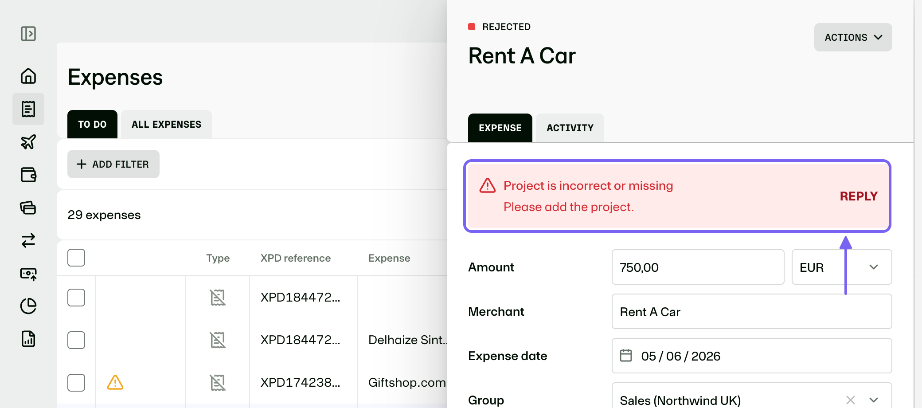The height and width of the screenshot is (408, 922).
Task: Click the calendar icon in Expense date
Action: pos(626,356)
